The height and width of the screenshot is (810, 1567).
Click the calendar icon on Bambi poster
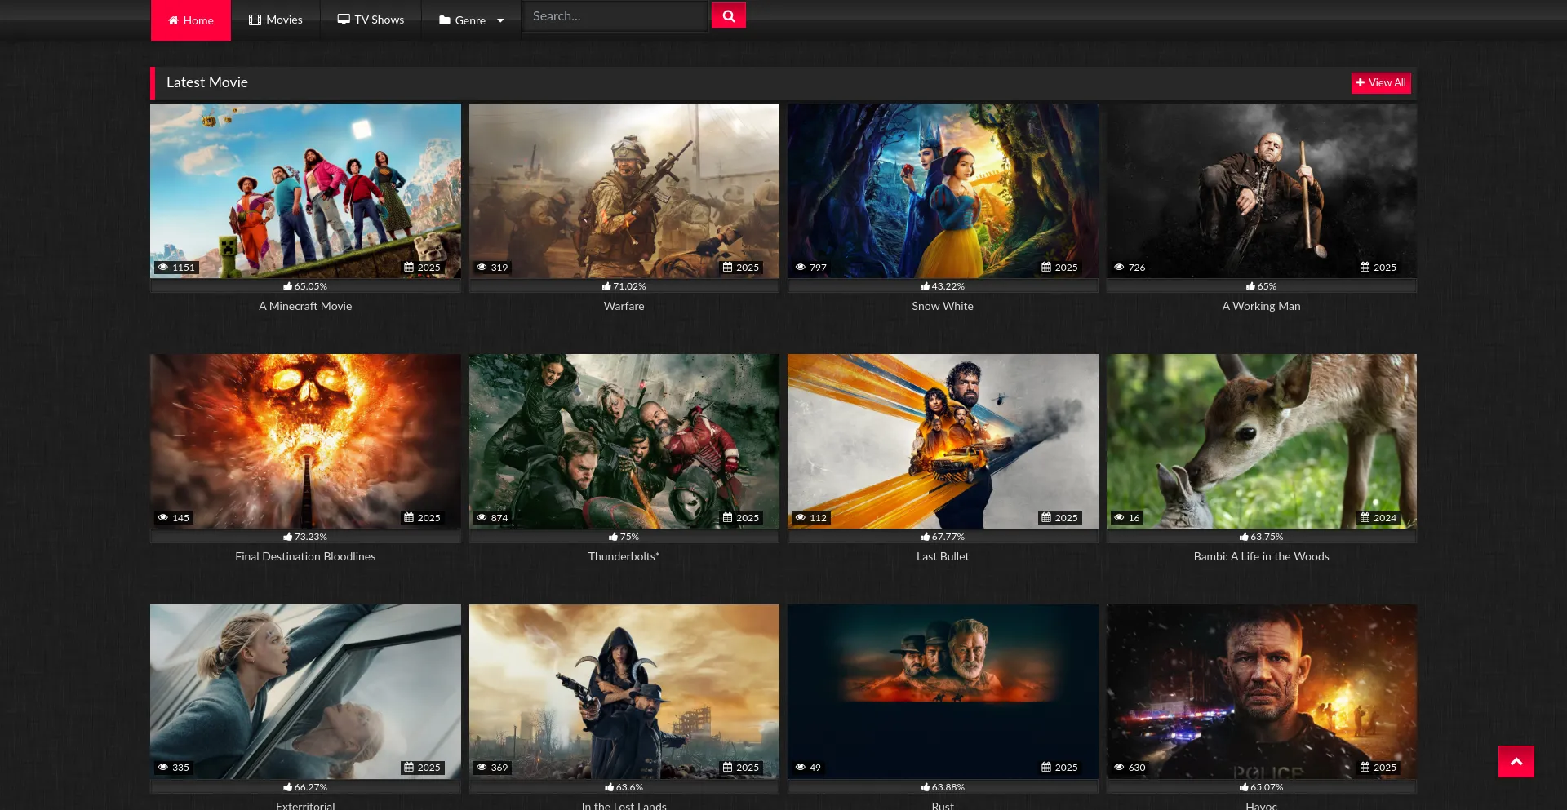pyautogui.click(x=1365, y=518)
